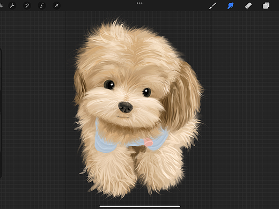This screenshot has height=209, width=279.
Task: Tap the home indicator bar at bottom
Action: pyautogui.click(x=139, y=206)
